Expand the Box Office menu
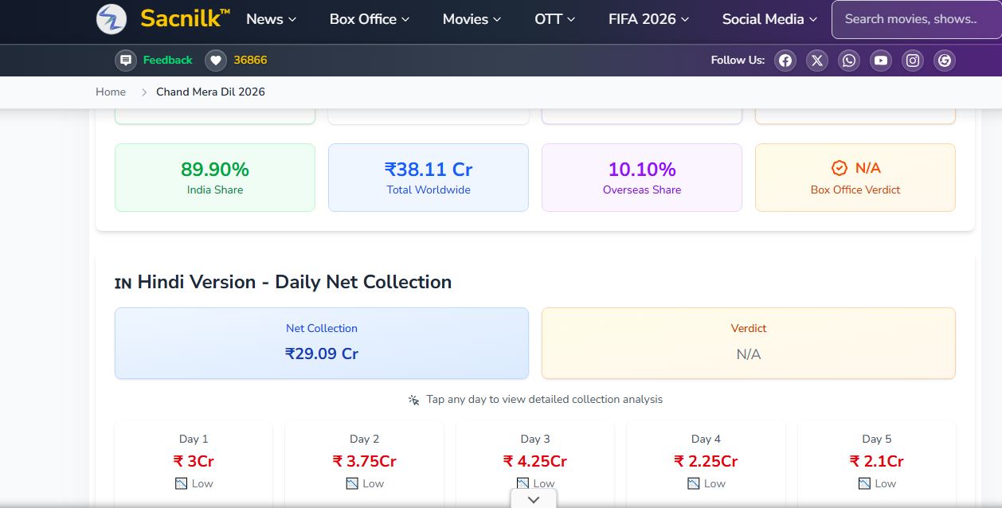This screenshot has height=508, width=1002. [x=370, y=19]
